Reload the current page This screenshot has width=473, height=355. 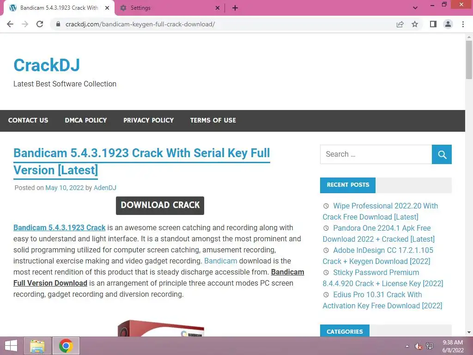(x=40, y=24)
